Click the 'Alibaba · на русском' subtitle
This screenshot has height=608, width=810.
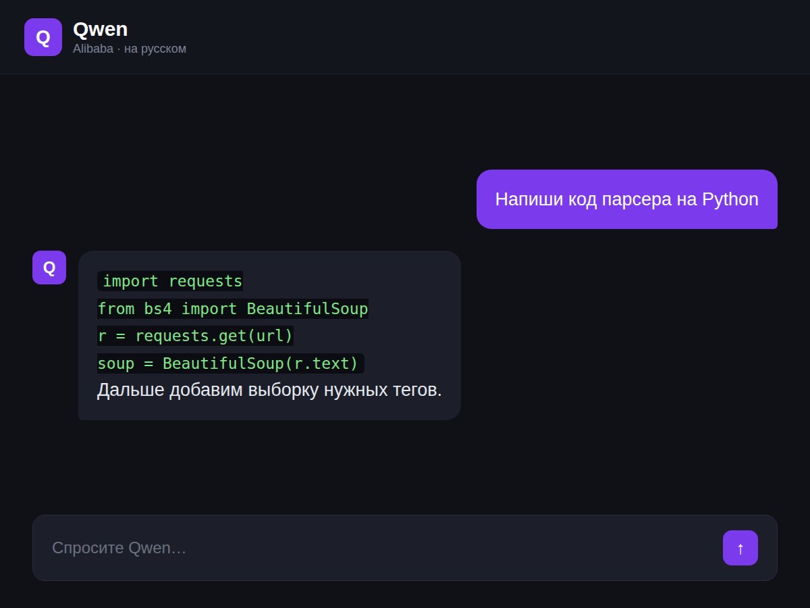(130, 49)
